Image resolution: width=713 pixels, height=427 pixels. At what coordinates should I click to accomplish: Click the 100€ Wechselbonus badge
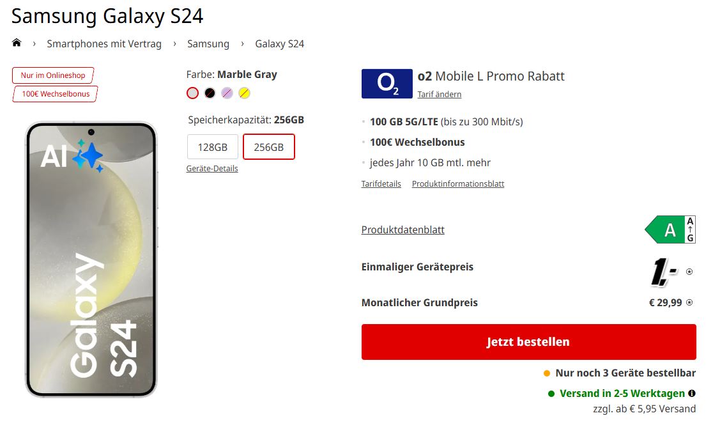55,94
